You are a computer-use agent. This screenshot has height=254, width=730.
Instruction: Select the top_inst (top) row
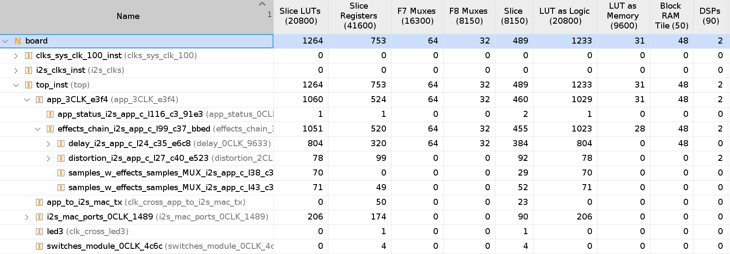[63, 85]
